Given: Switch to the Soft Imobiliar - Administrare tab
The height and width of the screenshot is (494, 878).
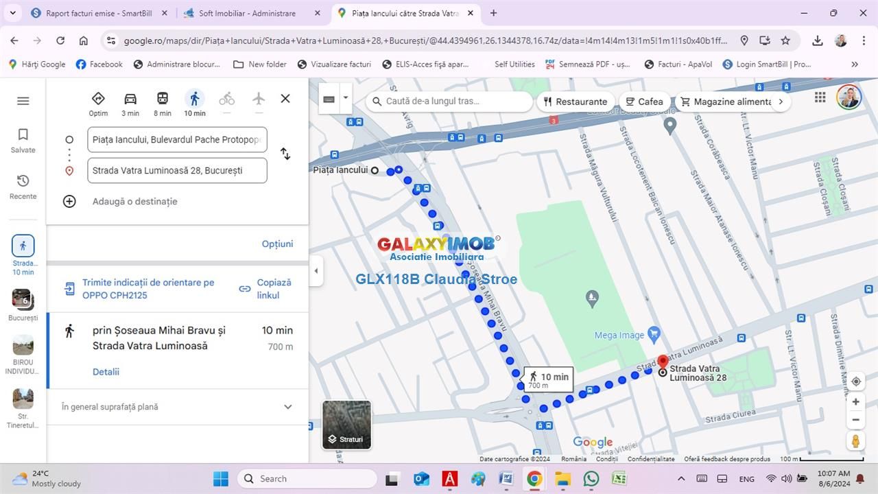Looking at the screenshot, I should [247, 13].
